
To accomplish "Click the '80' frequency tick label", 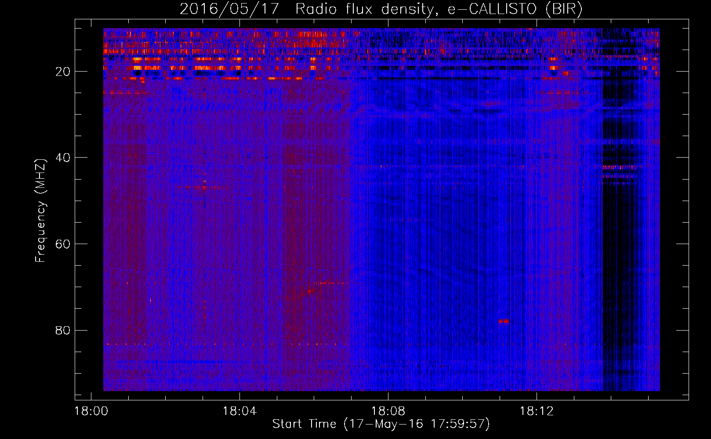I will pyautogui.click(x=63, y=330).
